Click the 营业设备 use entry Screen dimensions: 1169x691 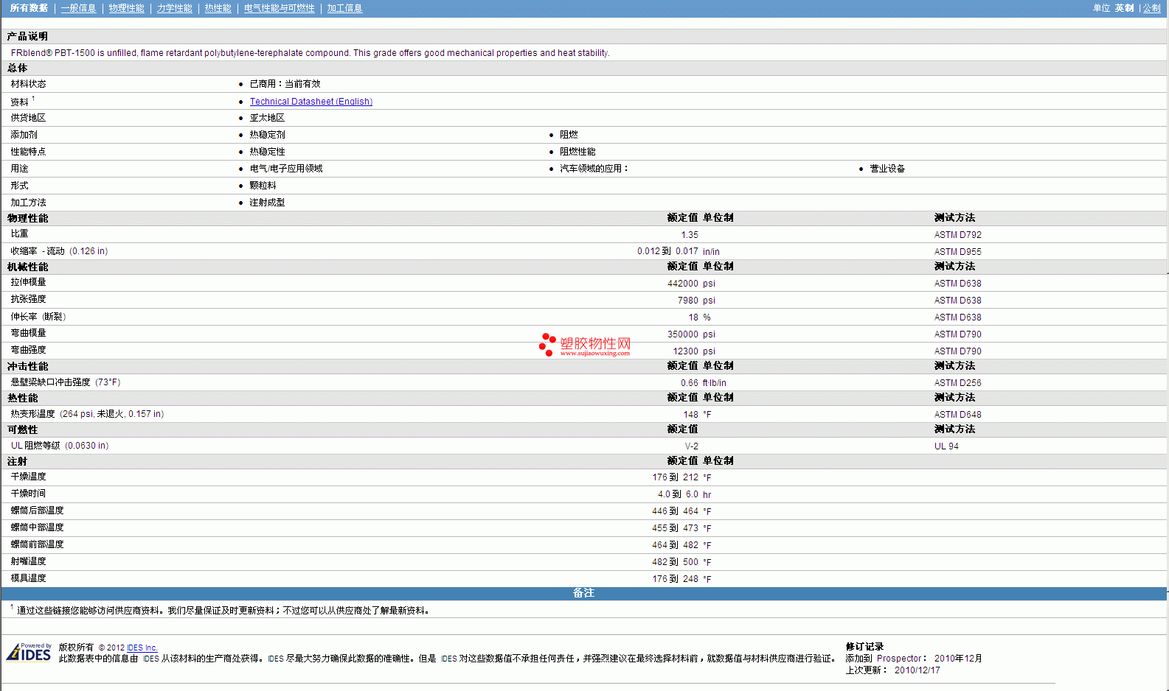[x=887, y=169]
